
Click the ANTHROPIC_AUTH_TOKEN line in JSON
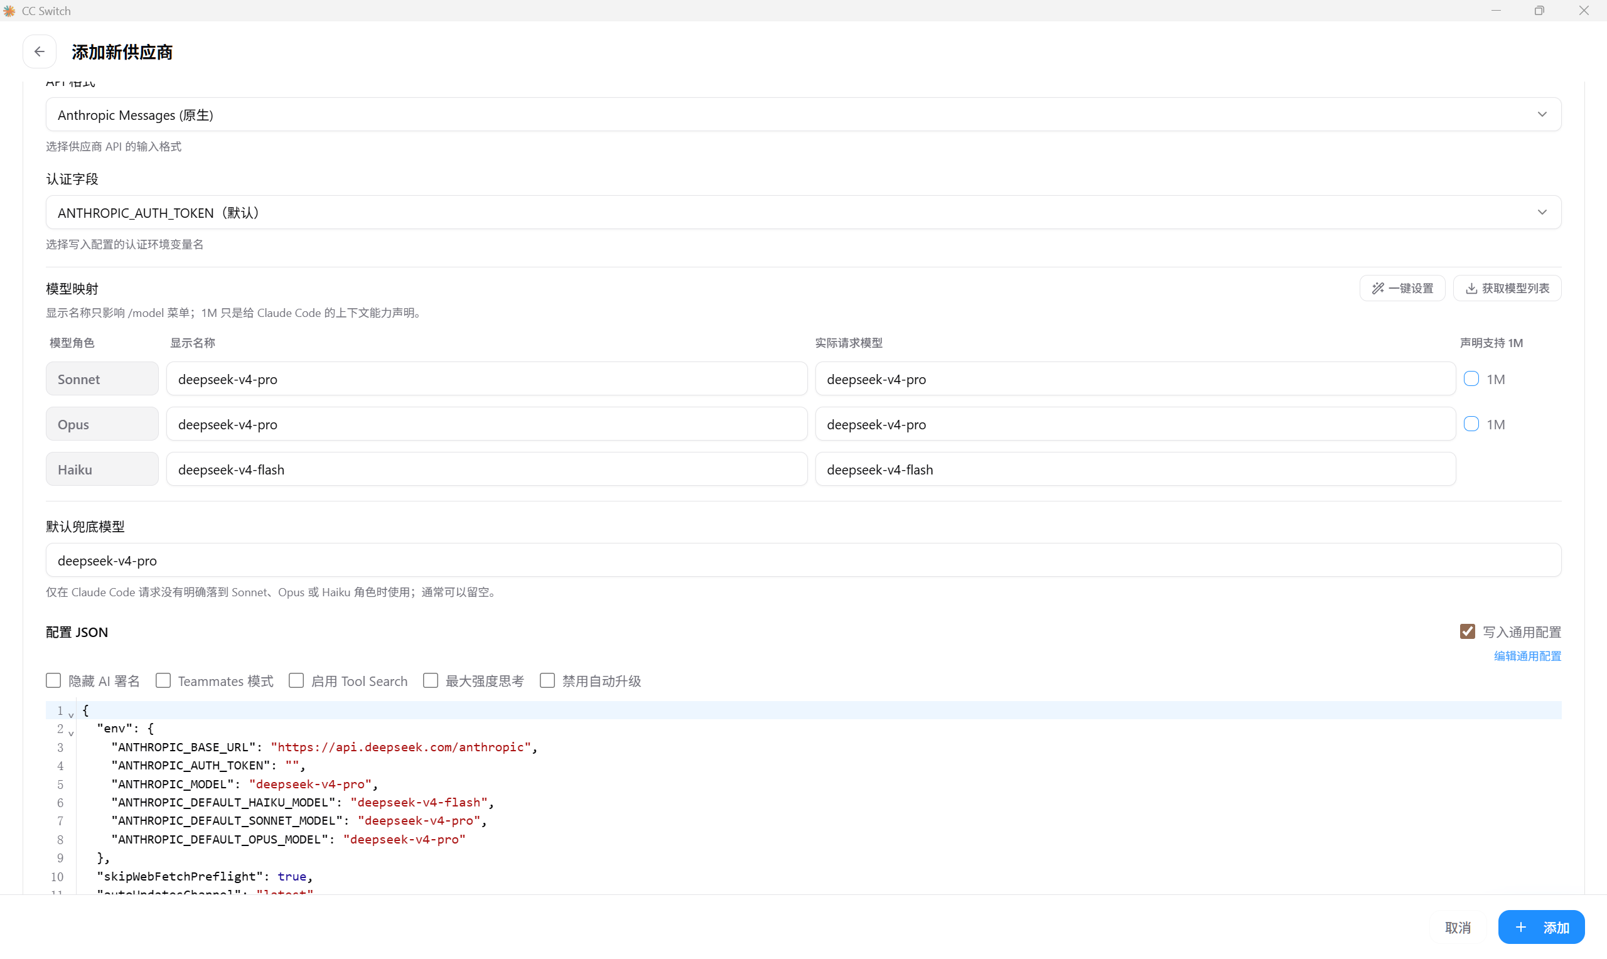[208, 765]
